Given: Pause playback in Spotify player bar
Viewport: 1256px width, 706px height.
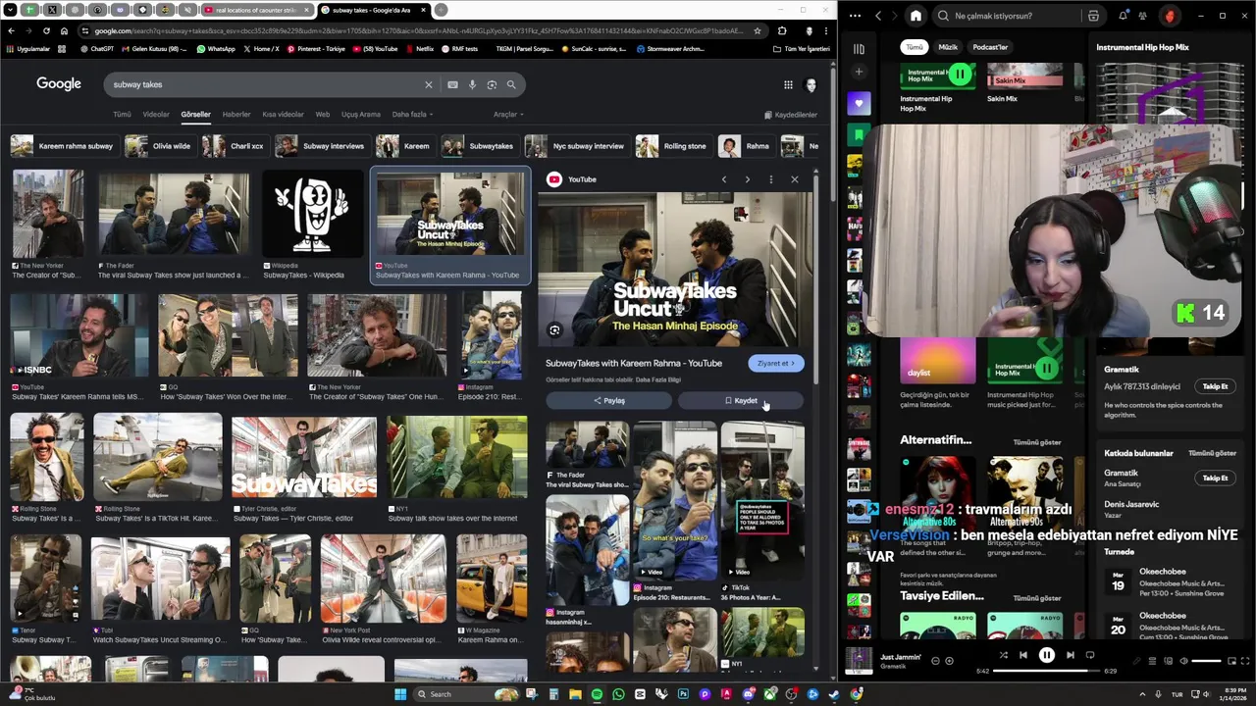Looking at the screenshot, I should 1047,655.
